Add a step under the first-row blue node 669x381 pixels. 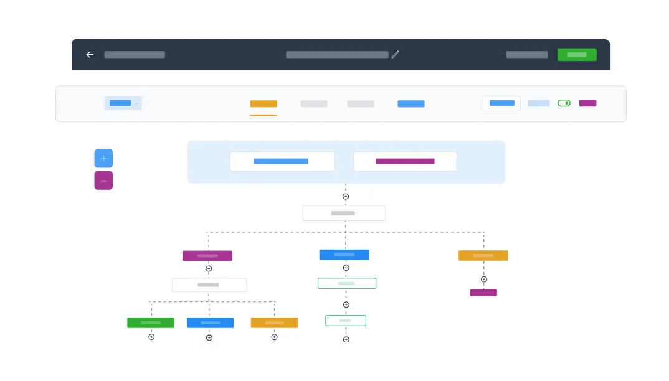(x=346, y=268)
